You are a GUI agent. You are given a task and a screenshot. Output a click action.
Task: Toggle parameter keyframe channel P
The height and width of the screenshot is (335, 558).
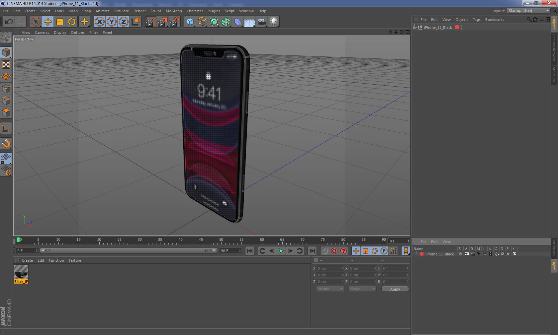click(384, 251)
